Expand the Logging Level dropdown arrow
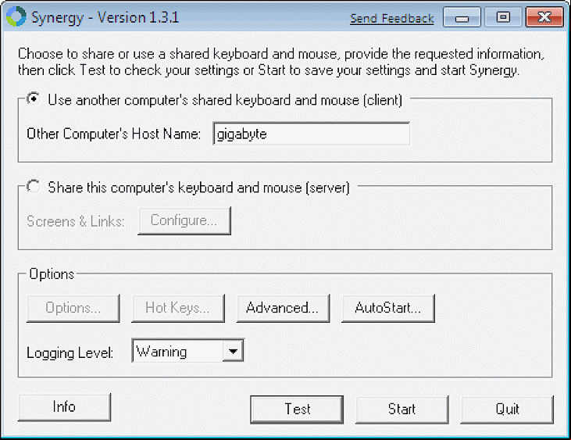 click(x=233, y=351)
